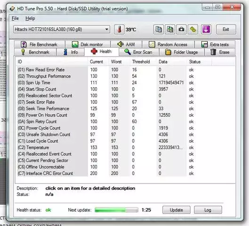Switch to the Extra tests tab
This screenshot has width=249, height=226.
click(x=215, y=44)
